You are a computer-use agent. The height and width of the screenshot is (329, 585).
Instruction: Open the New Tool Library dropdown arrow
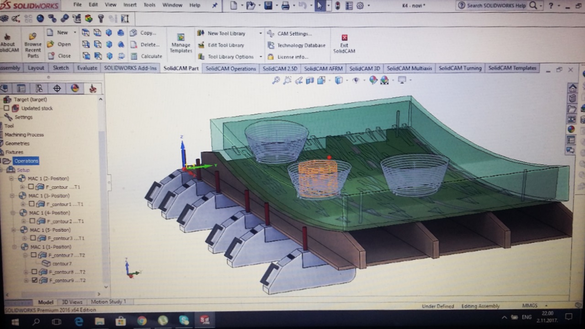point(261,33)
